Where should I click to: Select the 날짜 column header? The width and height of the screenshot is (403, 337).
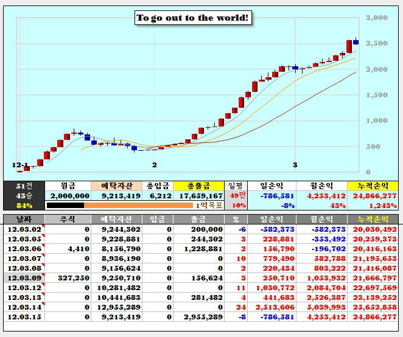point(23,219)
